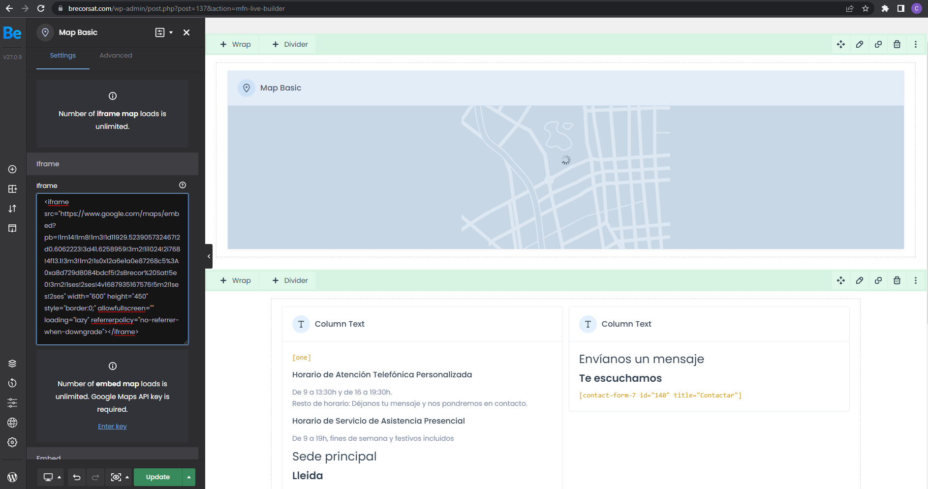
Task: Bookmark this page with star icon
Action: (866, 8)
